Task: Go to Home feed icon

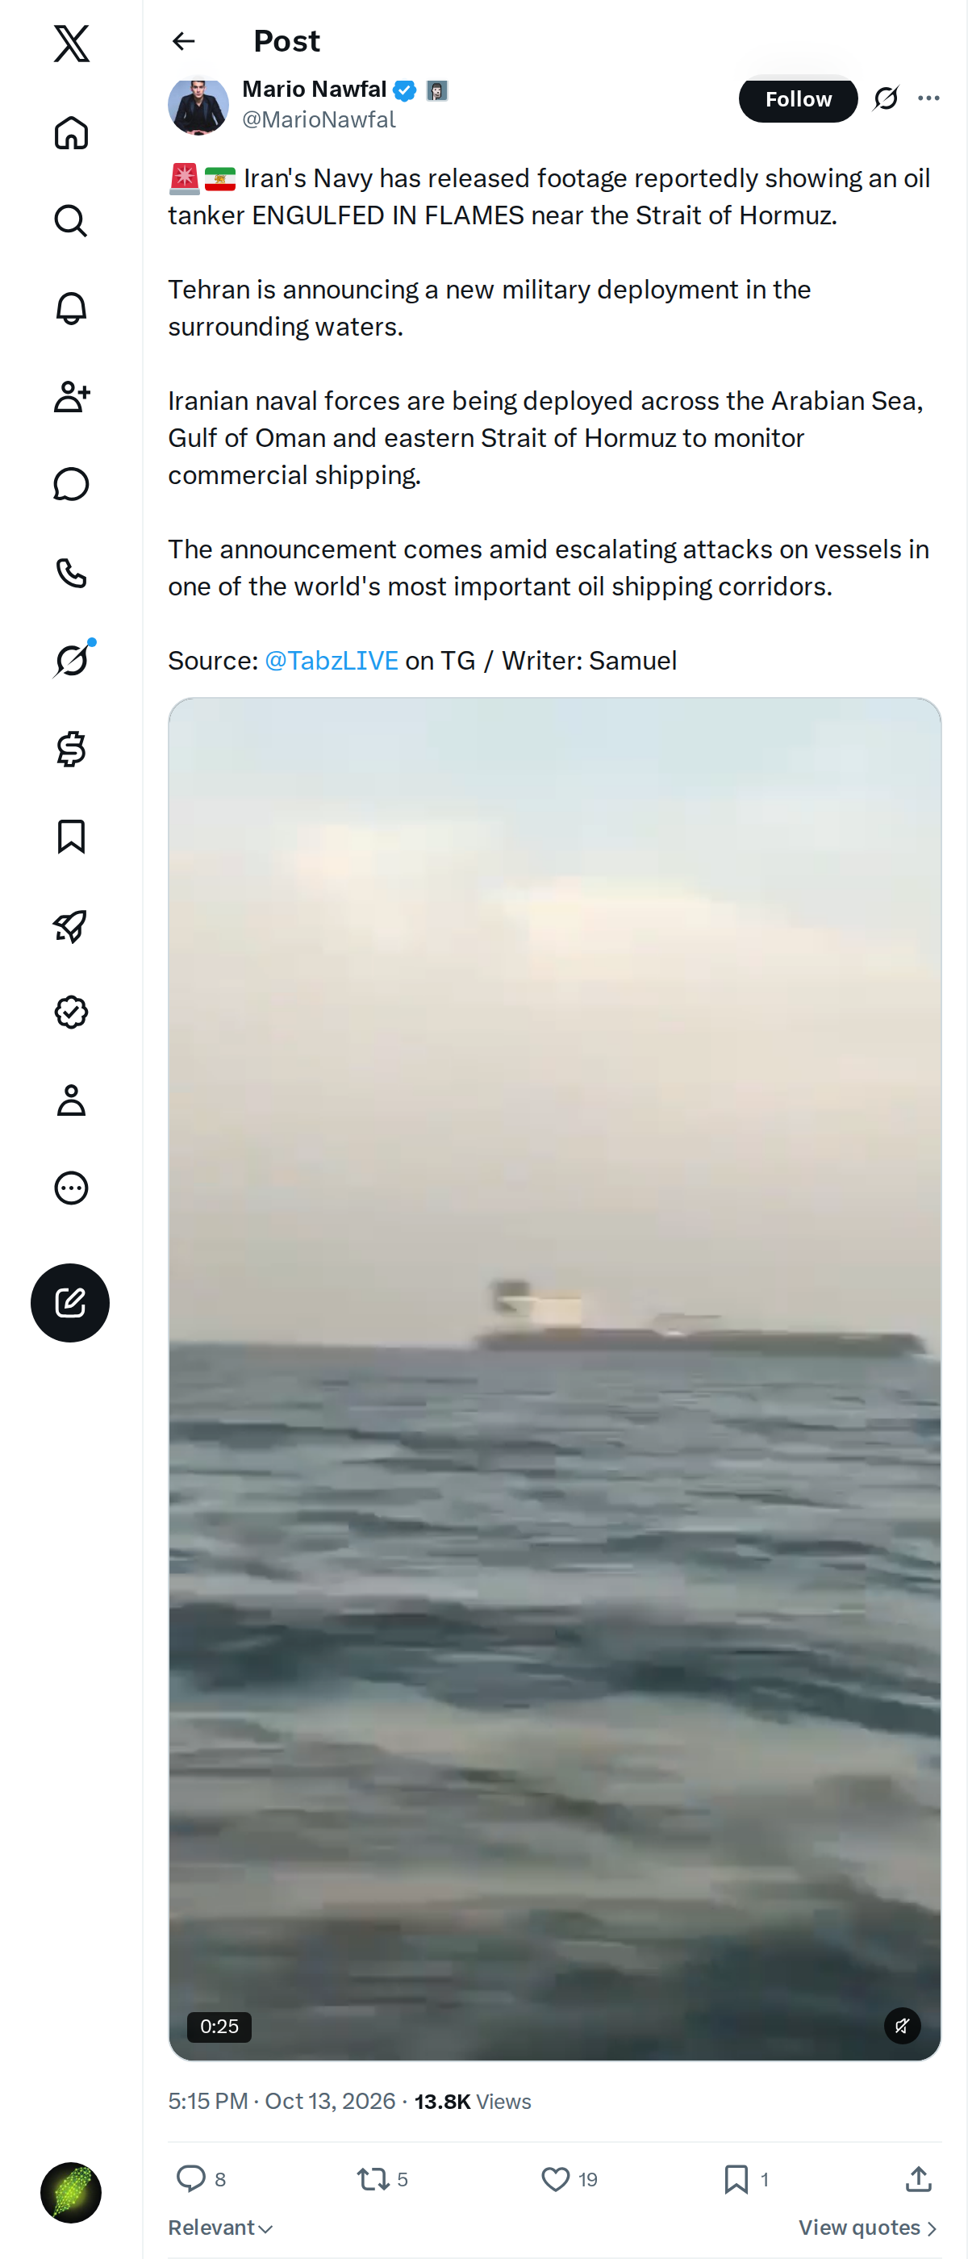Action: [x=71, y=132]
